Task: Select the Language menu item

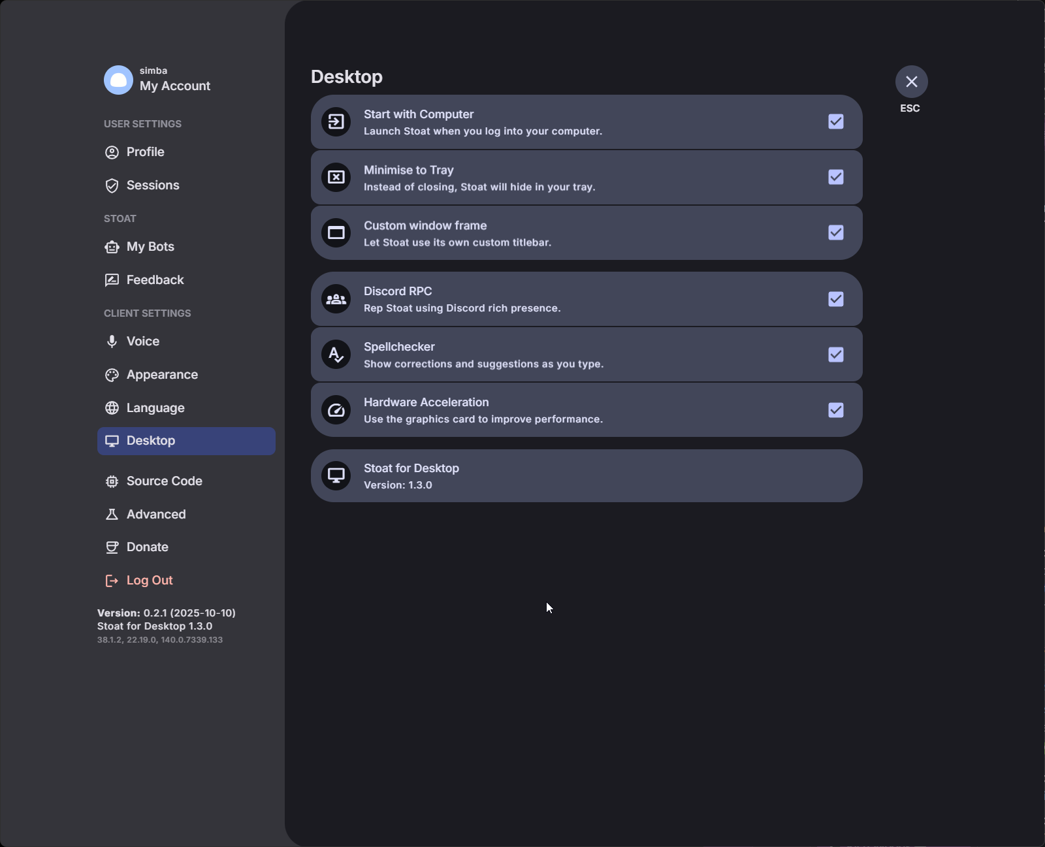Action: [x=186, y=408]
